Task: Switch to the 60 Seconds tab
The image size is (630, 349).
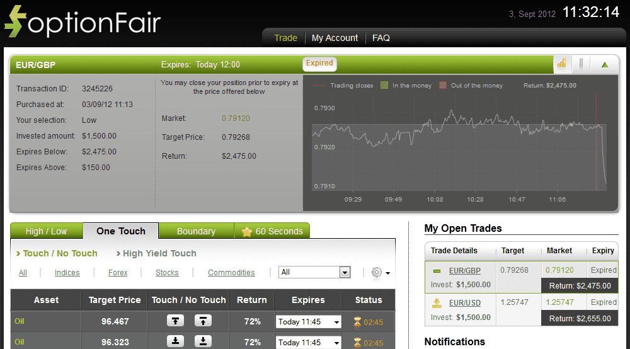Action: [272, 231]
